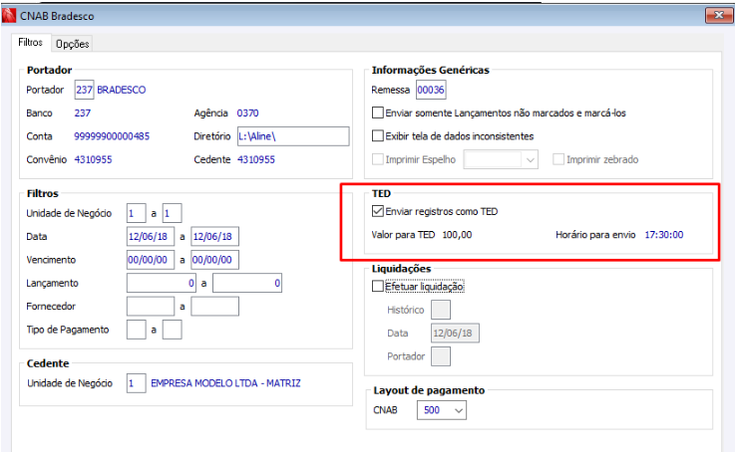Screen dimensions: 735x454
Task: Click the starting Vencimento field
Action: 151,260
